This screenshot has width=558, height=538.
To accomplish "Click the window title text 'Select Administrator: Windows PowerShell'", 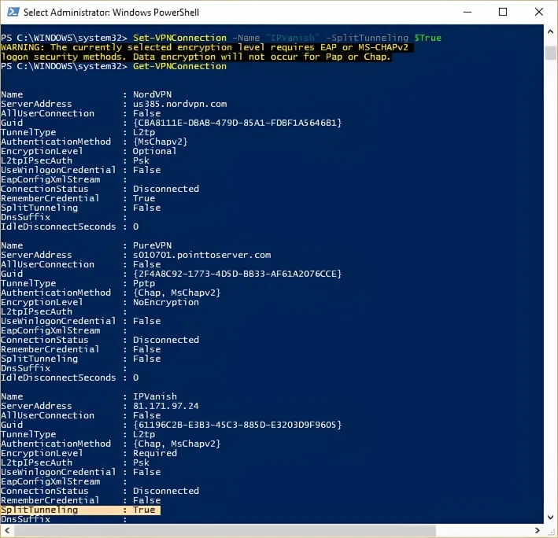I will click(x=111, y=13).
